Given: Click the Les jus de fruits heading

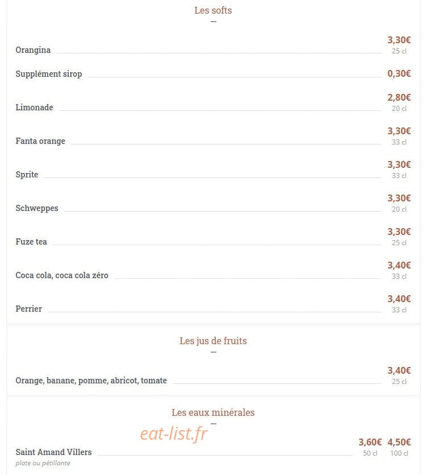Looking at the screenshot, I should (213, 341).
